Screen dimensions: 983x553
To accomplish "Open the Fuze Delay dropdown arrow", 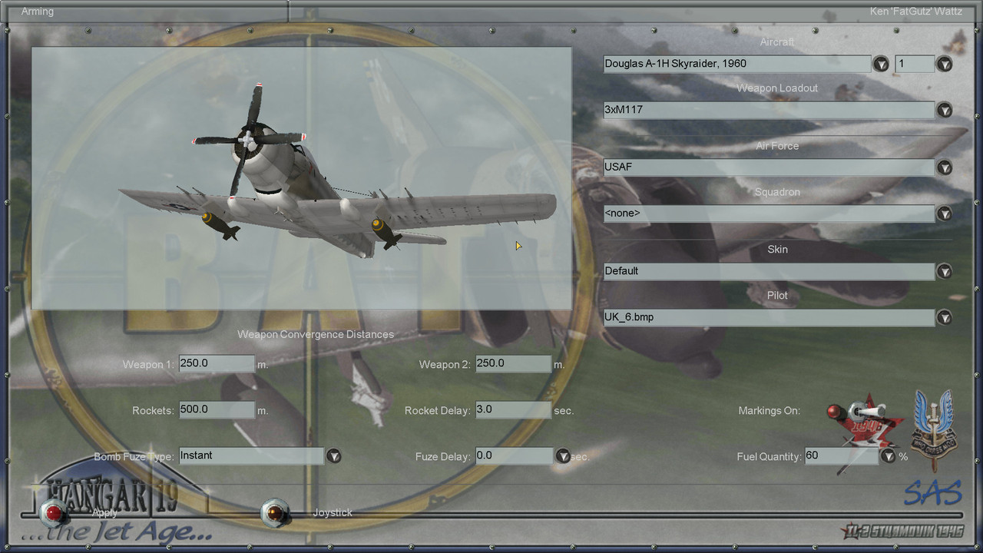I will (563, 456).
